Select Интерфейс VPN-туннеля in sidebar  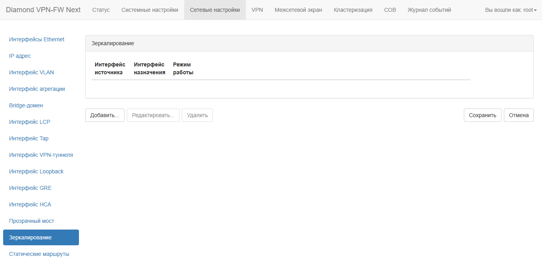[x=41, y=155]
